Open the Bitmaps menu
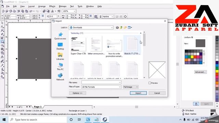The width and height of the screenshot is (219, 123). (63, 6)
